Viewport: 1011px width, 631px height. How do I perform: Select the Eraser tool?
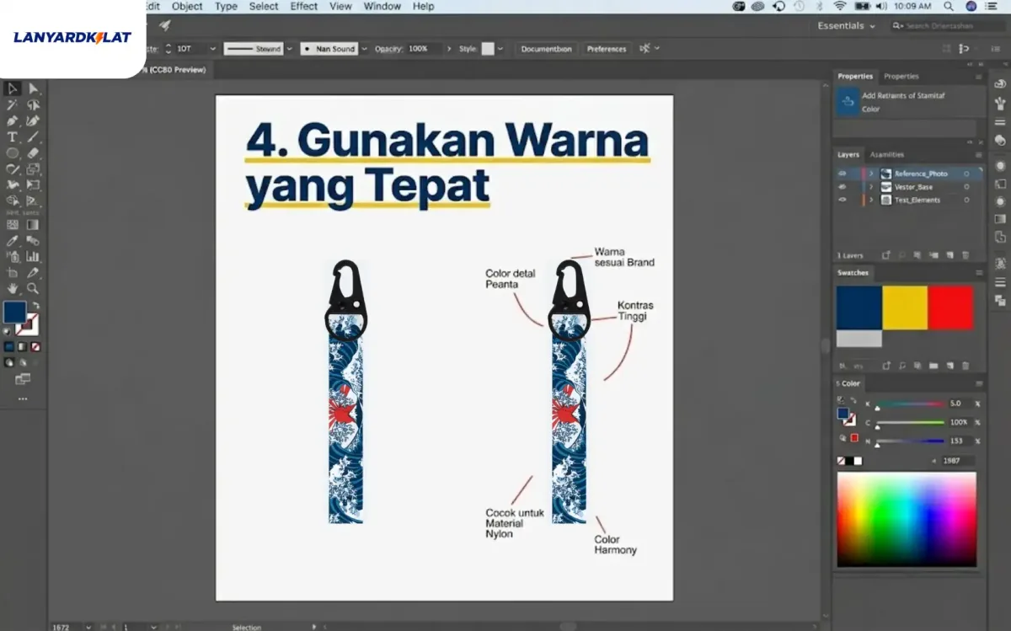pyautogui.click(x=34, y=153)
